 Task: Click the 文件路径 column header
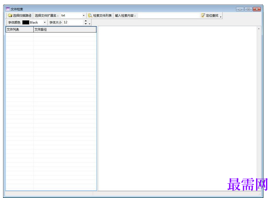coord(65,30)
